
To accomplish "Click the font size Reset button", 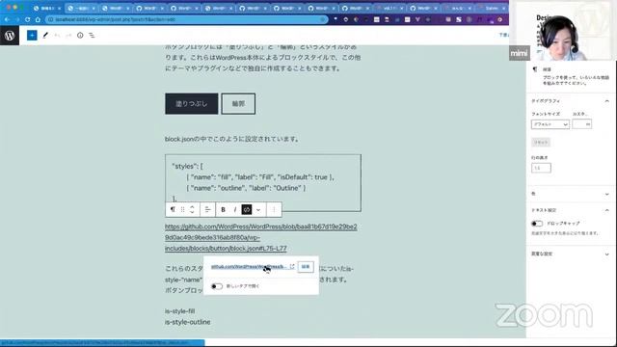I will pyautogui.click(x=541, y=143).
